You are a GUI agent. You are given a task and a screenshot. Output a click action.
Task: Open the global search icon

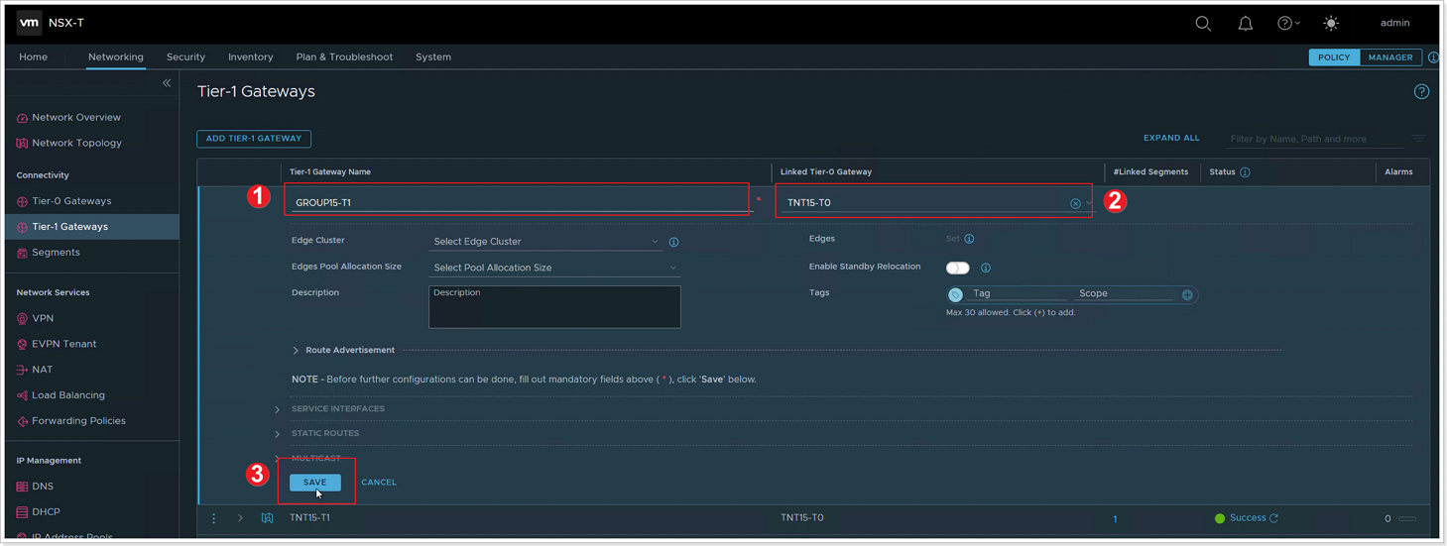(x=1203, y=24)
